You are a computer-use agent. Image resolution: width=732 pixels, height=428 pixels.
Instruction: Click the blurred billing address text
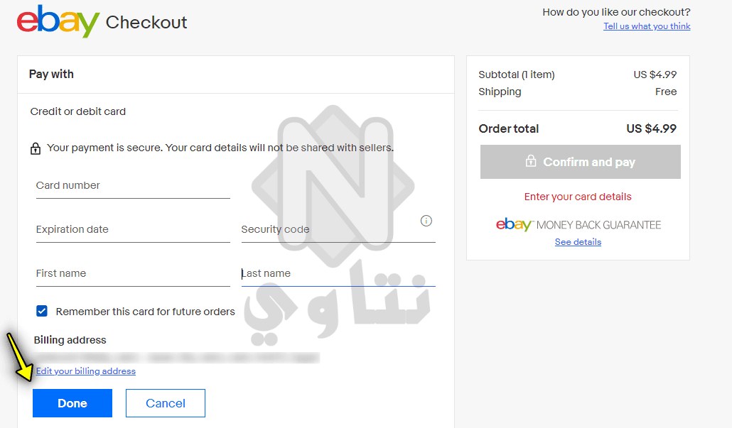click(x=176, y=357)
